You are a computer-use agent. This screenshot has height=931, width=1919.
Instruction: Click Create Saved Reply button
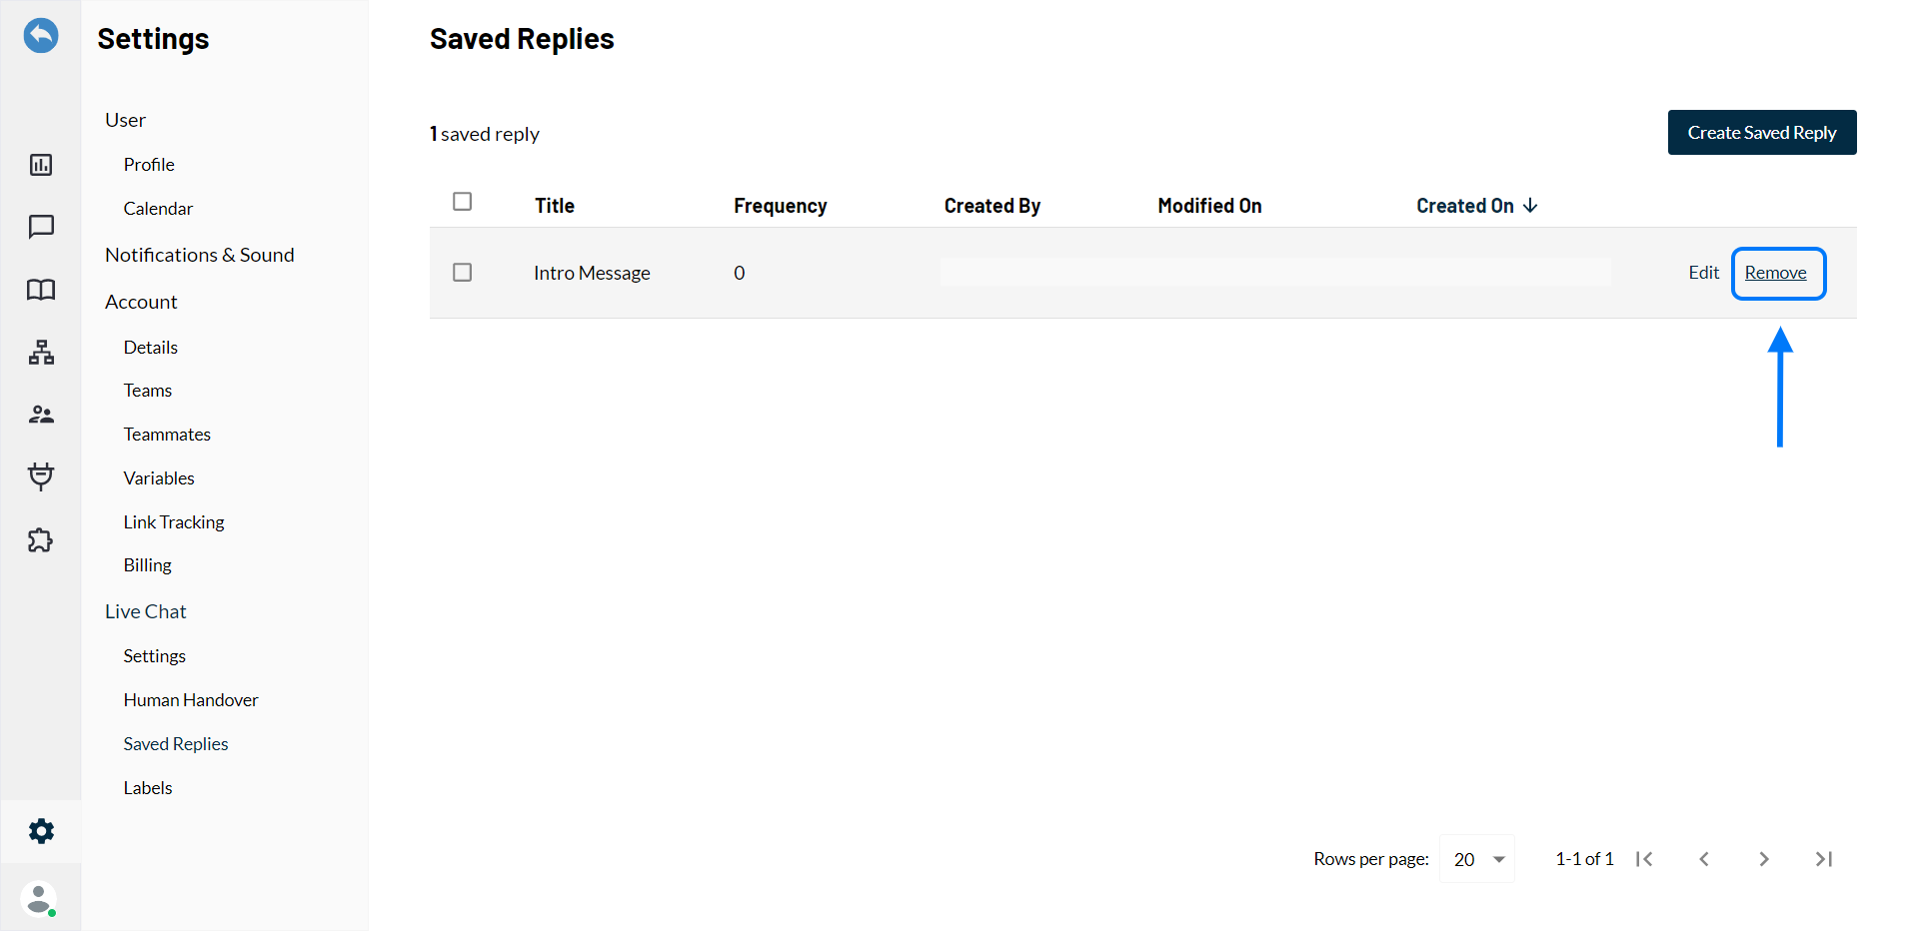click(x=1761, y=133)
